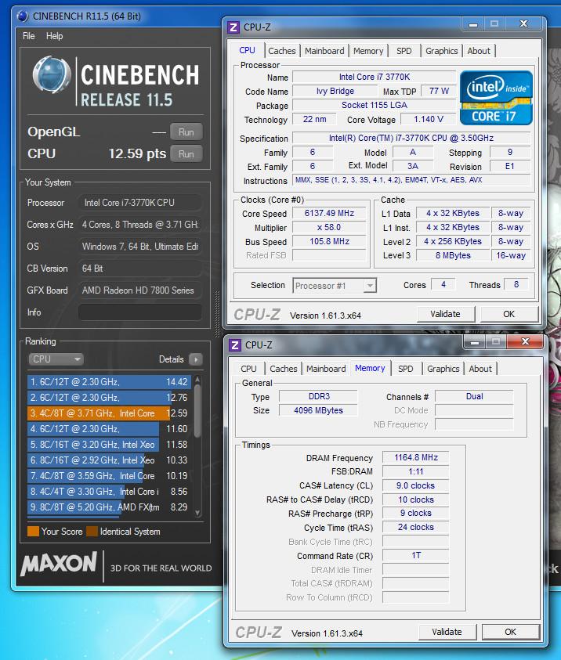Image resolution: width=561 pixels, height=660 pixels.
Task: Click the Intel Core i7 logo badge
Action: pyautogui.click(x=496, y=98)
